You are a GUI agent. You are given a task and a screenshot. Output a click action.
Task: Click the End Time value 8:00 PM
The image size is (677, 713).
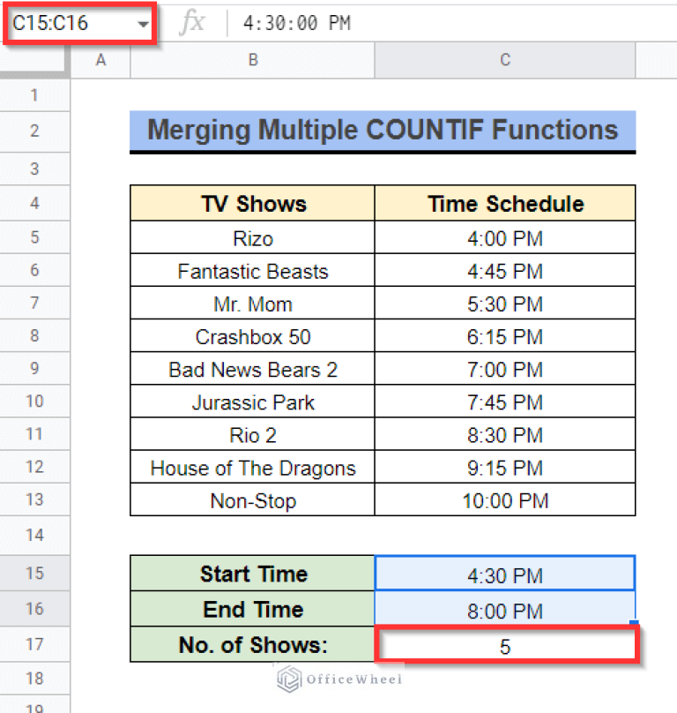[x=504, y=610]
